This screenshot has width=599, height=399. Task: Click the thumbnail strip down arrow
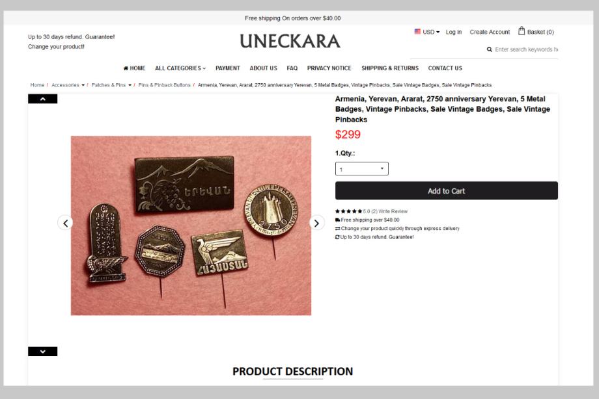click(x=43, y=352)
